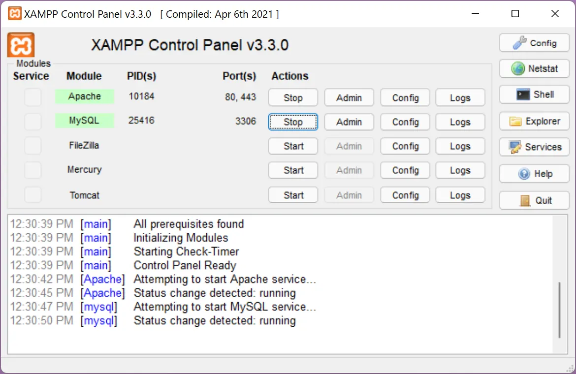This screenshot has height=374, width=576.
Task: Open the MySQL Config options
Action: pos(405,122)
